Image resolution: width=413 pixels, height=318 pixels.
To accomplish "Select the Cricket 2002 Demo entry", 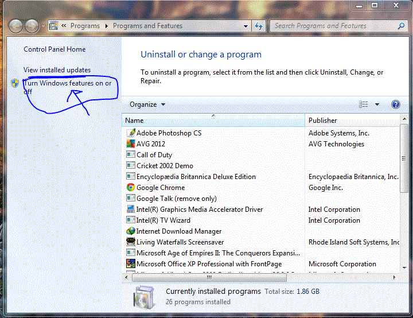I will coord(165,165).
